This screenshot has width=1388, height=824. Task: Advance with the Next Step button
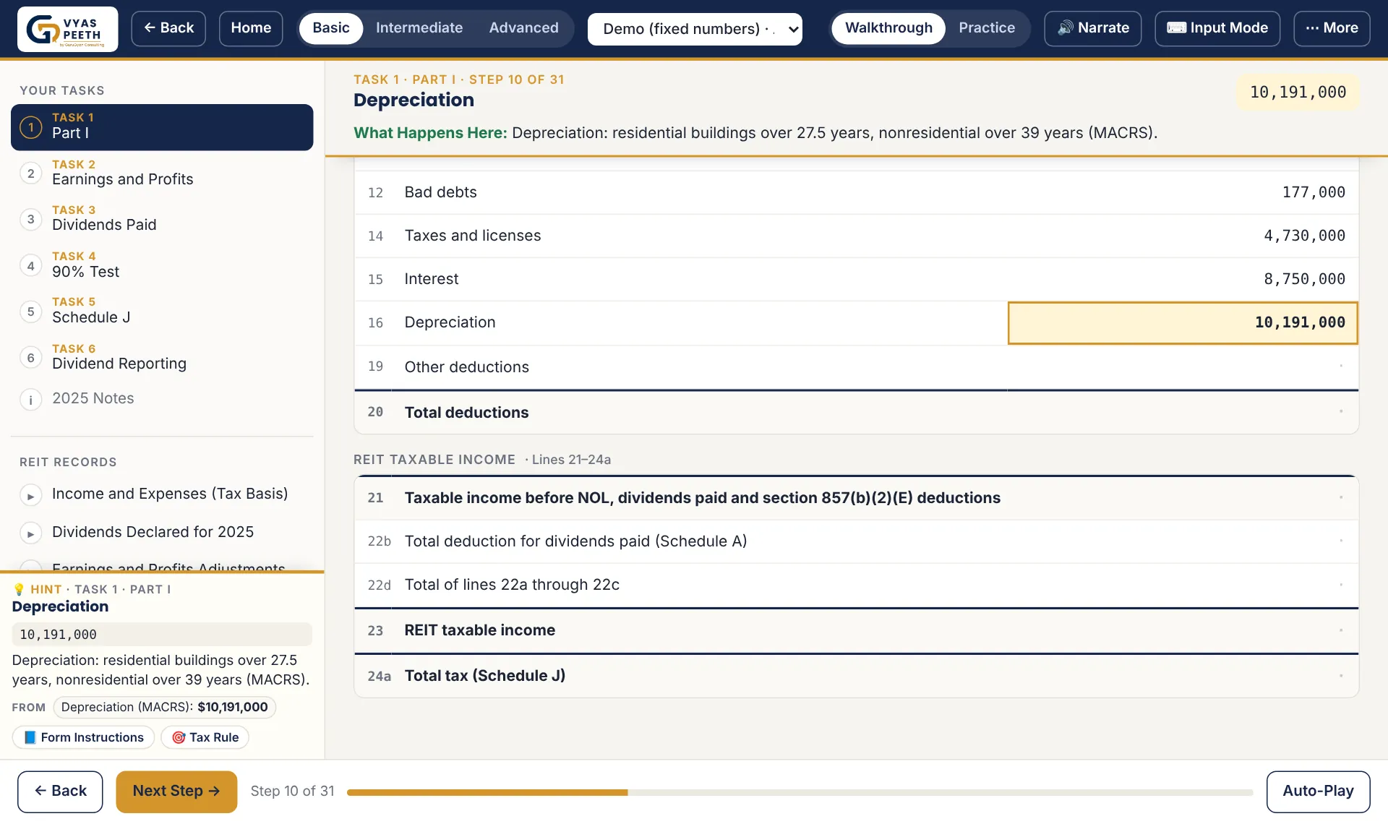point(176,791)
